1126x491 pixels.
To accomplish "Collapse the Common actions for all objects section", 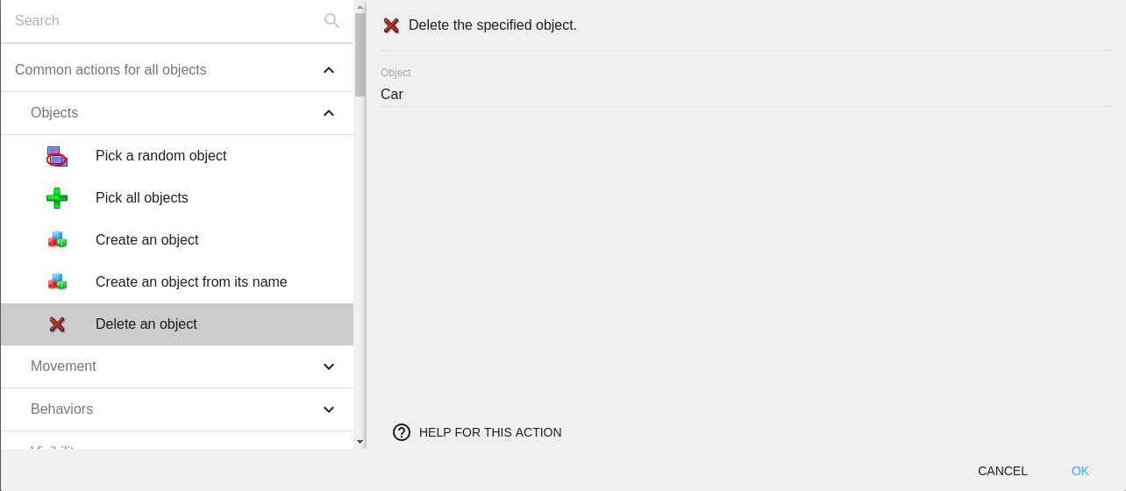I will 329,70.
